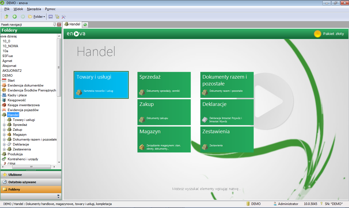Open the Zakup tile

(x=164, y=112)
